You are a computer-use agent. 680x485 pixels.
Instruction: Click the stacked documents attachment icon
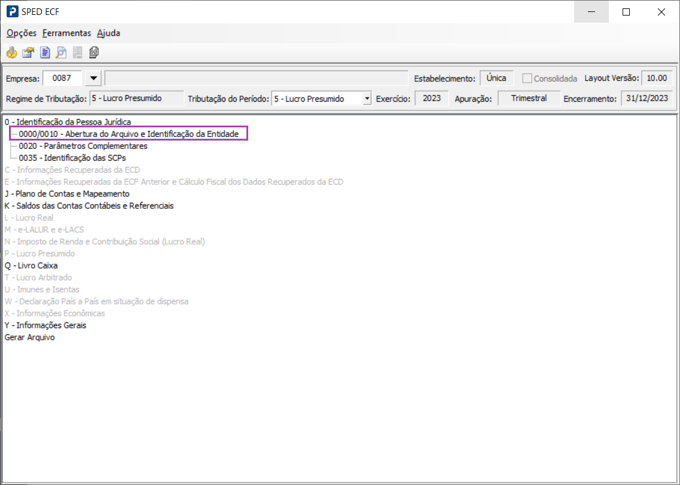(94, 53)
